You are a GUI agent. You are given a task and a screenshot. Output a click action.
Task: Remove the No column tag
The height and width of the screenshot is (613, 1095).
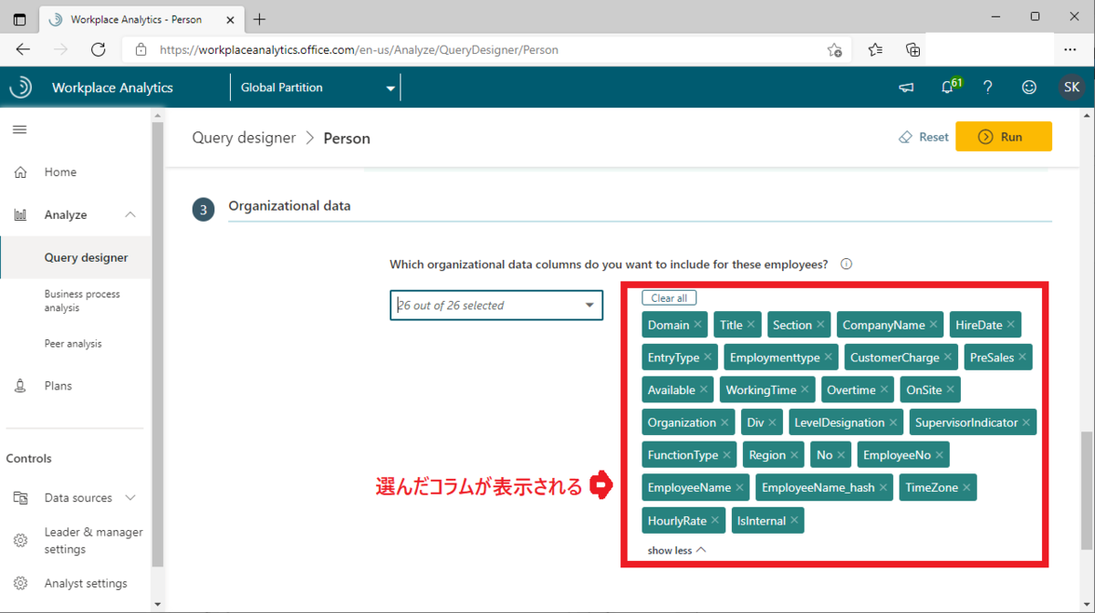841,455
